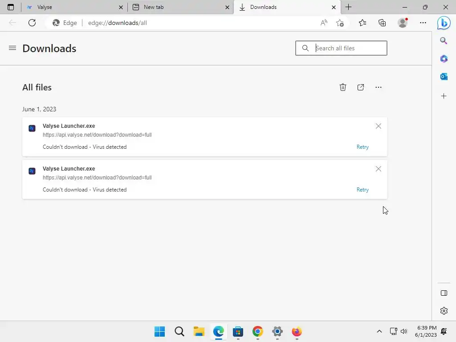Click the Microsoft Edge taskbar icon
This screenshot has height=342, width=456.
(218, 331)
